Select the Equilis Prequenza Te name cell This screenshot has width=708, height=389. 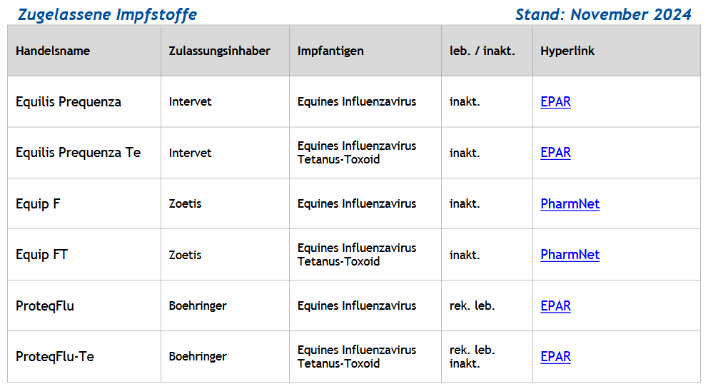[78, 153]
